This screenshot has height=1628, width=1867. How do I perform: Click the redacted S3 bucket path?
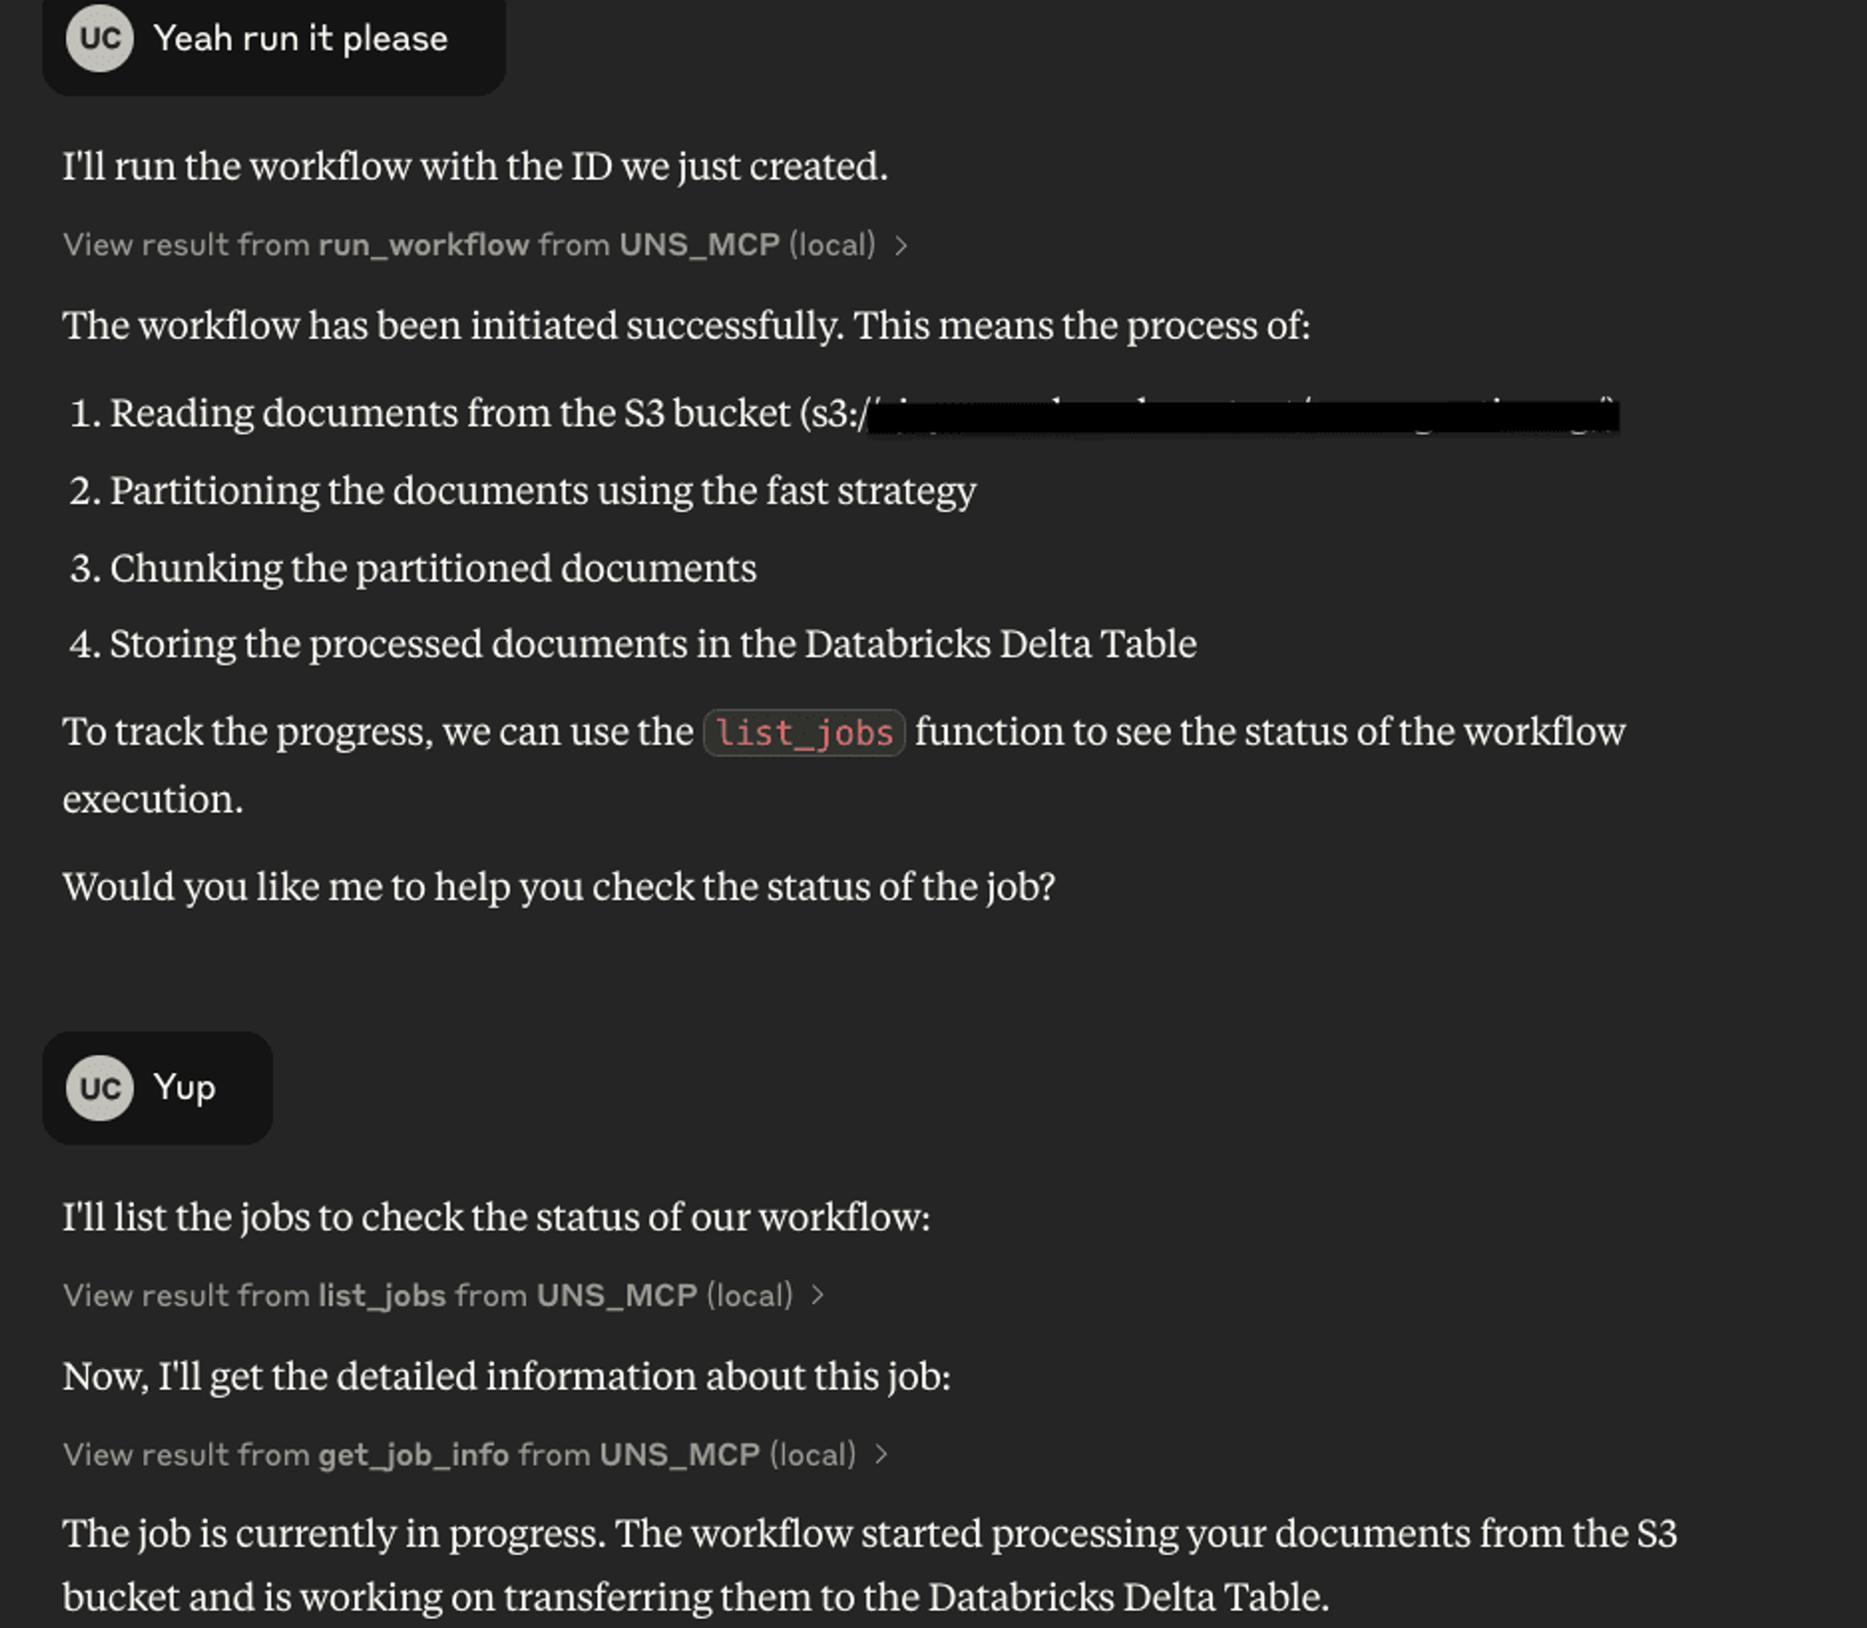1243,417
